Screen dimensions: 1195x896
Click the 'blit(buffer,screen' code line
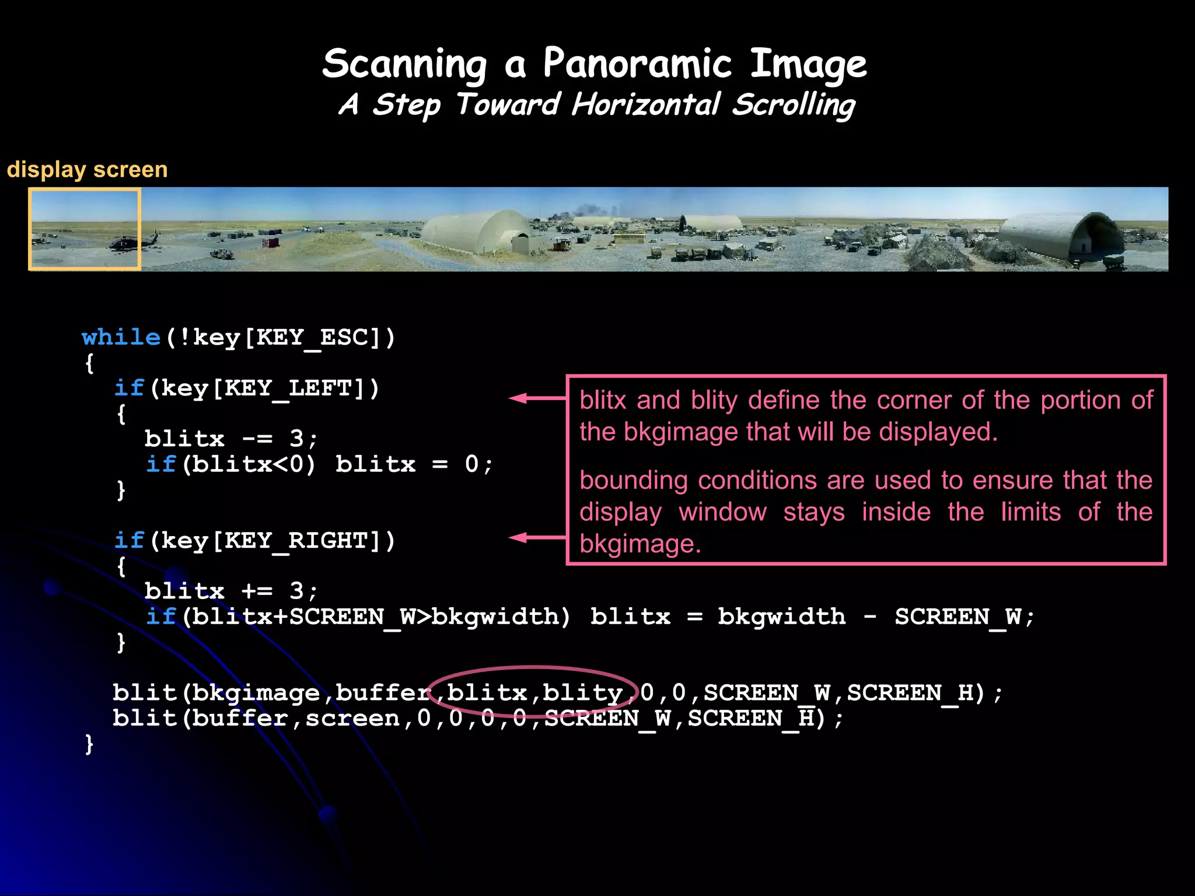tap(477, 719)
